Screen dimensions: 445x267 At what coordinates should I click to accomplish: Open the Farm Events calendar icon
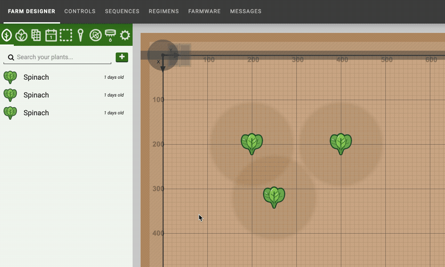point(51,35)
